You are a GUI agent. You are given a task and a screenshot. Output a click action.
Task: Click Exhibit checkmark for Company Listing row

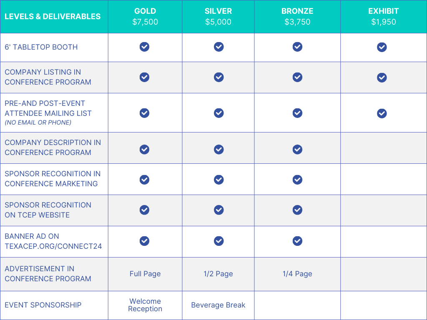382,78
